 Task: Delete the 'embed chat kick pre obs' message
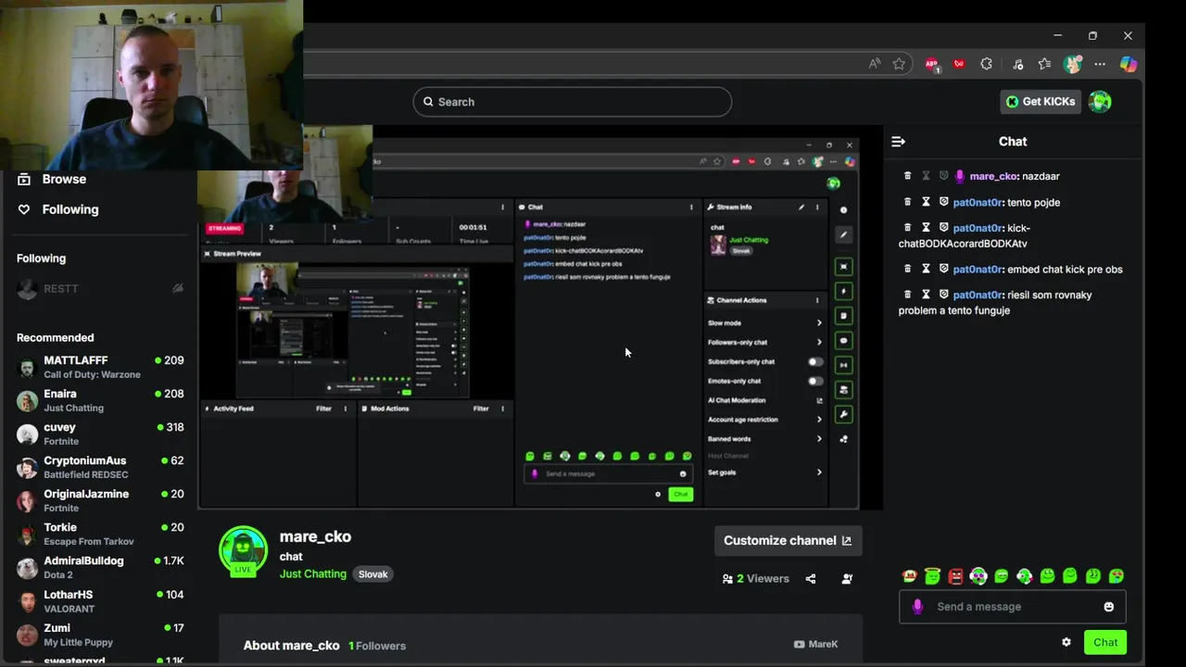[x=907, y=269]
